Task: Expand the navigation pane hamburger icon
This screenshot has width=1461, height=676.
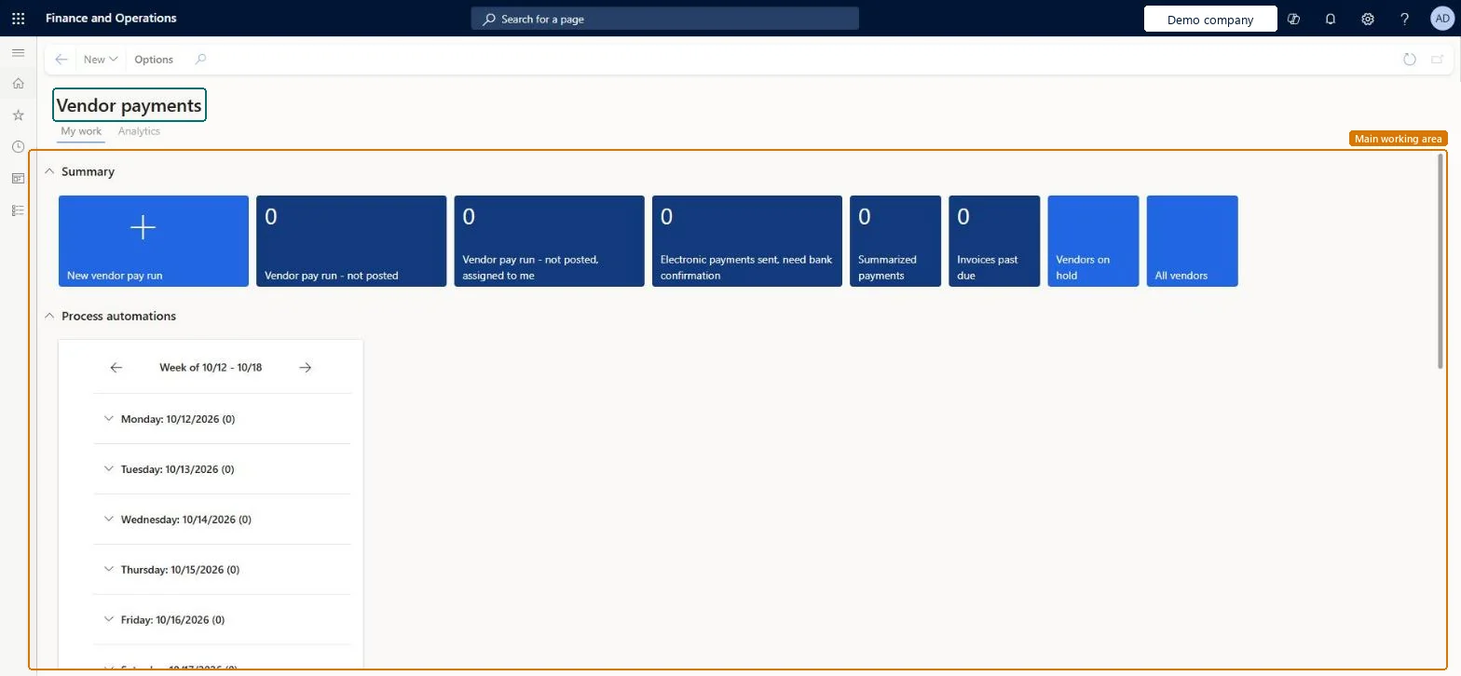Action: click(18, 53)
